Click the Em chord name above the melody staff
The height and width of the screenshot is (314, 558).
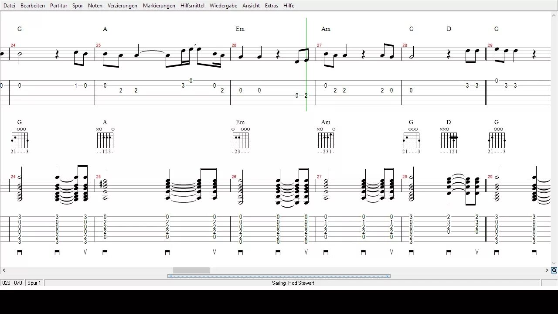click(240, 29)
